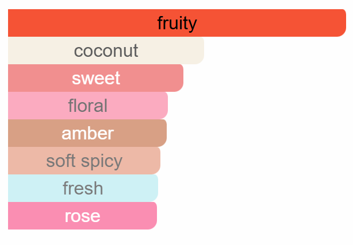
Task: Tap the white "amber" text label
Action: [87, 133]
